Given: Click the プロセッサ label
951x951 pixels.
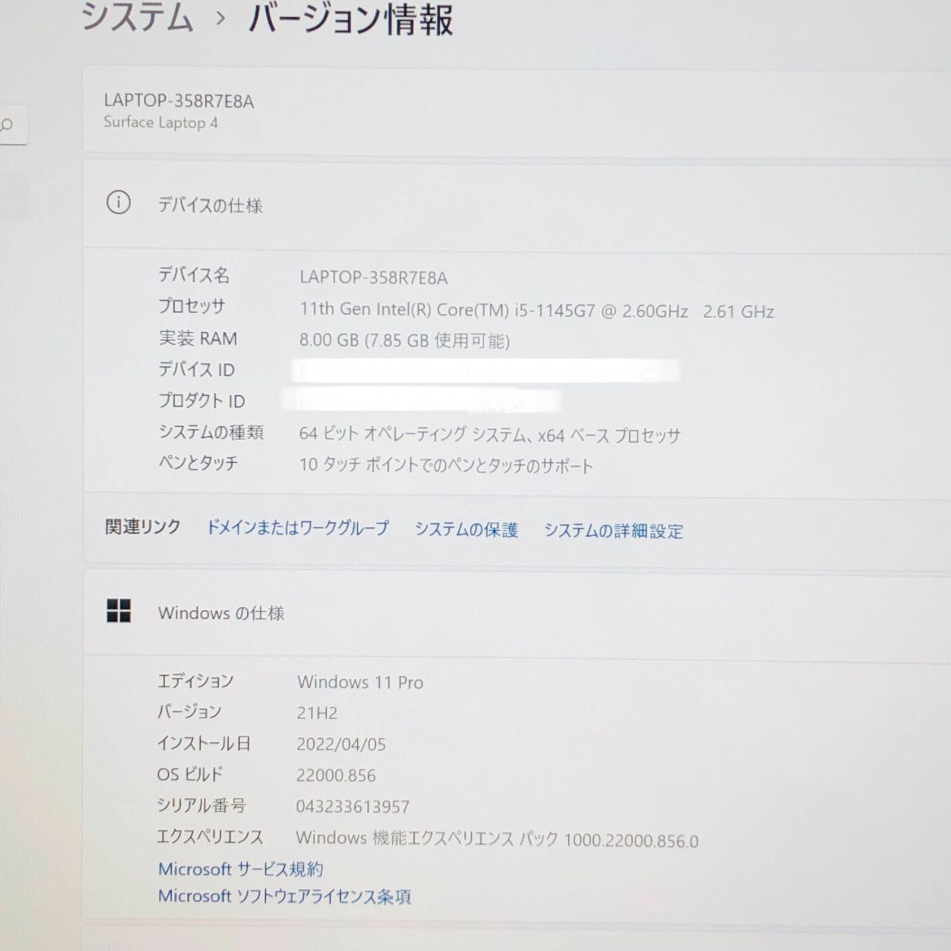Looking at the screenshot, I should tap(191, 306).
